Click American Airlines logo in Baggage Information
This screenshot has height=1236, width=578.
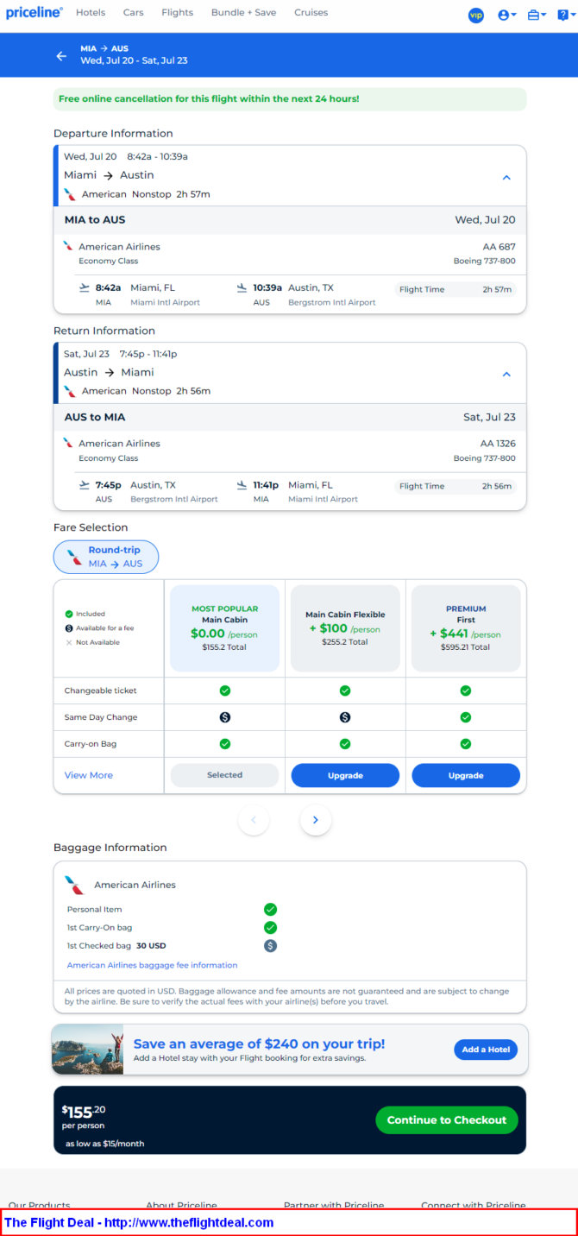click(74, 885)
